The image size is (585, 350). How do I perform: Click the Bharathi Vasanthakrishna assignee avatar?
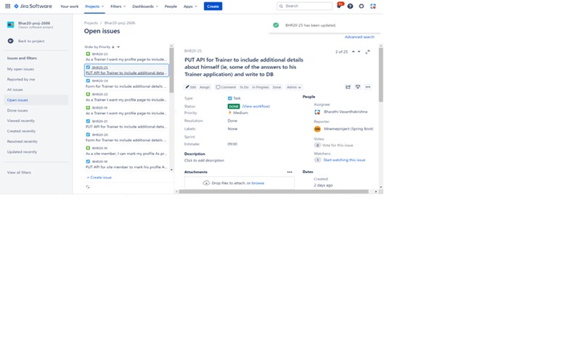[x=317, y=112]
